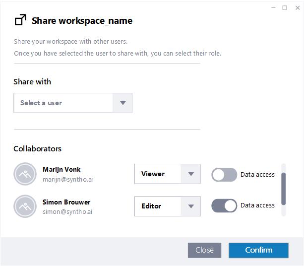Click the Select a user field
This screenshot has height=266, width=304.
[x=73, y=103]
